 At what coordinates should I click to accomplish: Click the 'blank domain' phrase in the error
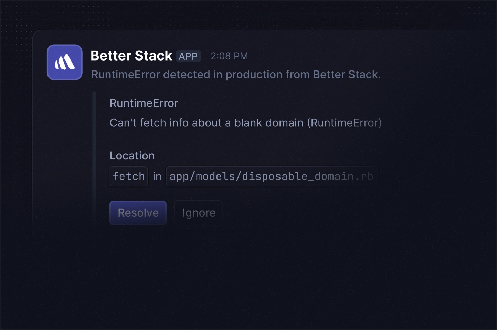point(268,123)
